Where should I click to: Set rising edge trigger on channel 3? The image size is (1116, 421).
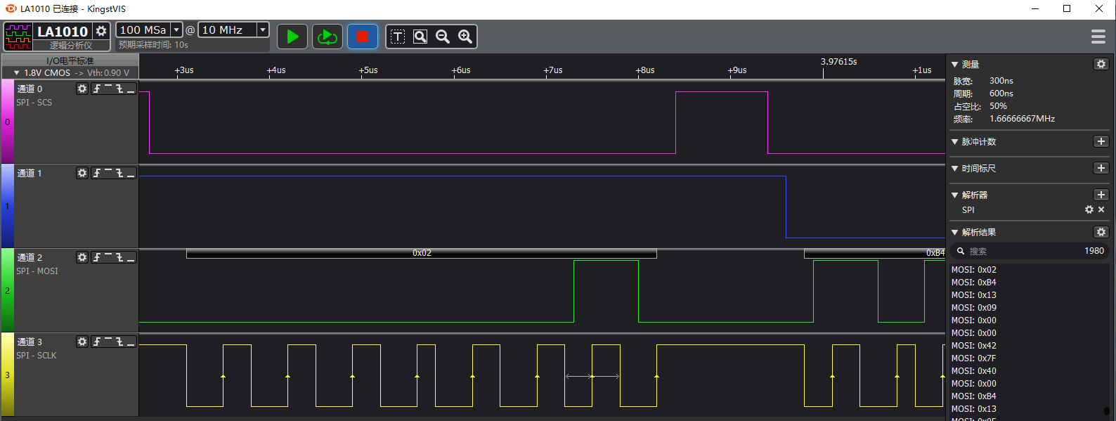(x=98, y=342)
